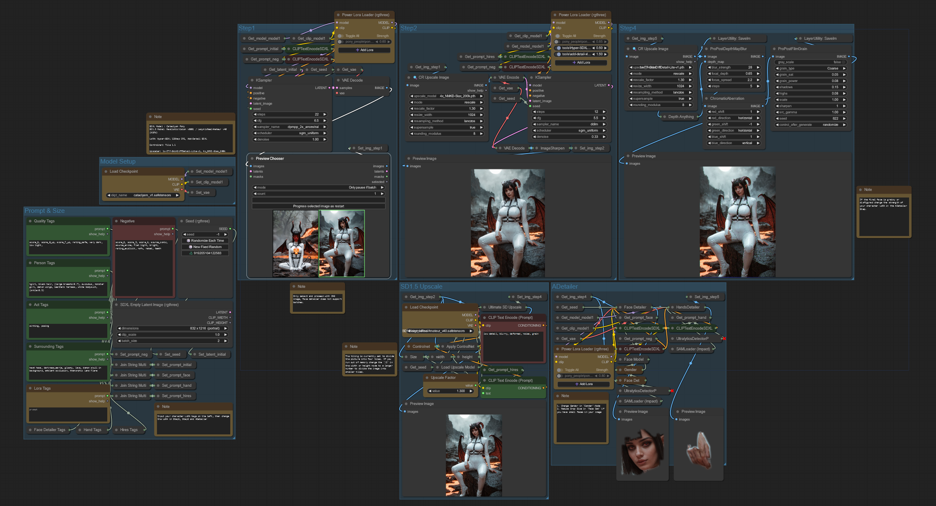Toggle the add-detail-xl lora switch in Step2
This screenshot has width=936, height=506.
[x=558, y=54]
